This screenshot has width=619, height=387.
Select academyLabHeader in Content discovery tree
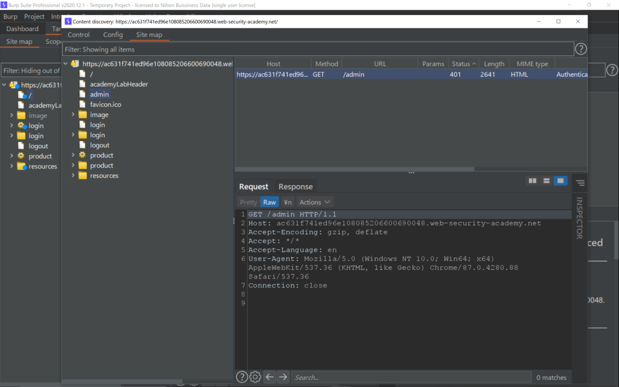tap(119, 84)
